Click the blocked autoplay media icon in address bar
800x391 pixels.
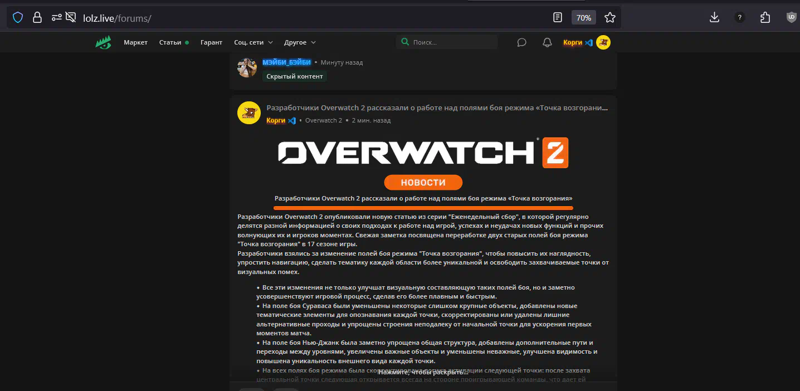pyautogui.click(x=71, y=18)
